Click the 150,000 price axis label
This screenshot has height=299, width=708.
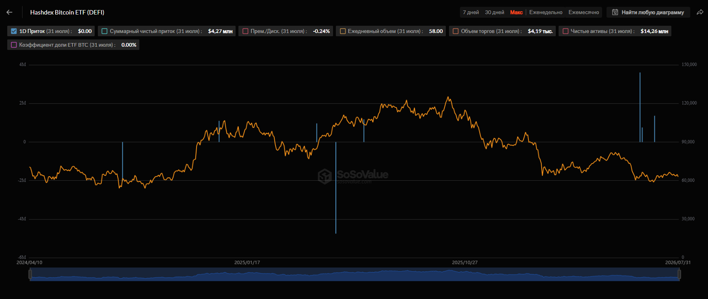tap(689, 64)
